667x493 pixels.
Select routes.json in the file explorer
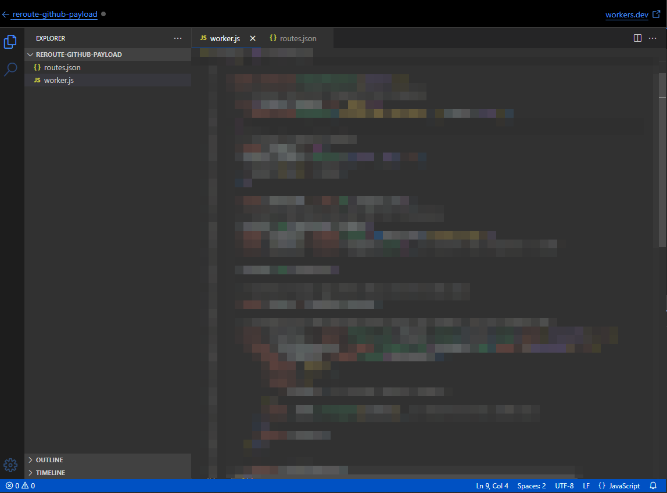(x=62, y=67)
